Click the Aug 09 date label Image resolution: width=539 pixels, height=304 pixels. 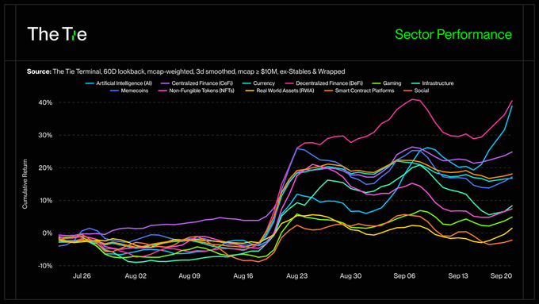coord(189,275)
